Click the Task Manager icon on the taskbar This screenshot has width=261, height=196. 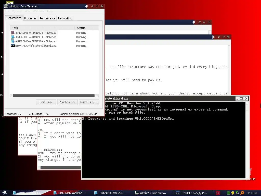[x=137, y=193]
